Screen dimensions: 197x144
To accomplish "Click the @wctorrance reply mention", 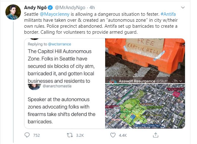I will [60, 44].
